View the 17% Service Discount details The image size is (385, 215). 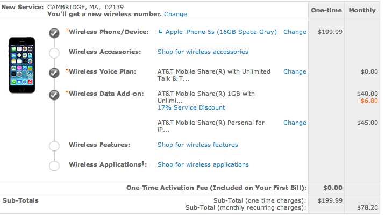(x=191, y=107)
